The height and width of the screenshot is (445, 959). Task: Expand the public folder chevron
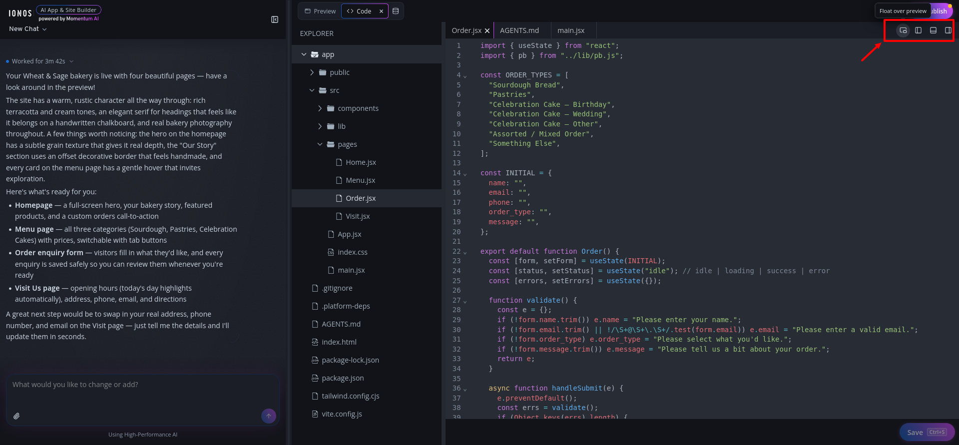click(x=312, y=72)
